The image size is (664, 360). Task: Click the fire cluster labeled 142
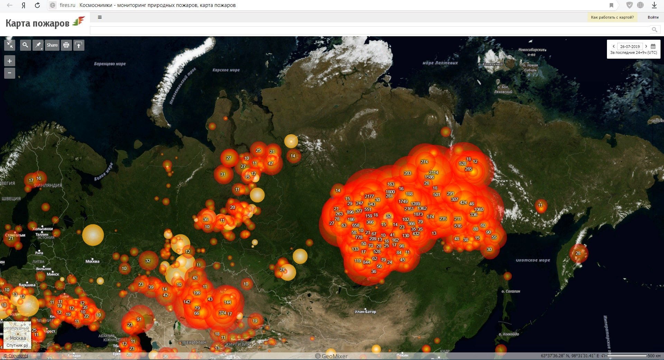pos(187,302)
